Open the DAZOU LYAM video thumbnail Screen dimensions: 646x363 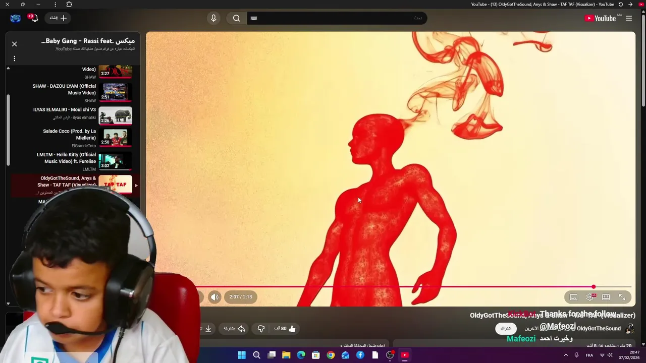point(116,92)
